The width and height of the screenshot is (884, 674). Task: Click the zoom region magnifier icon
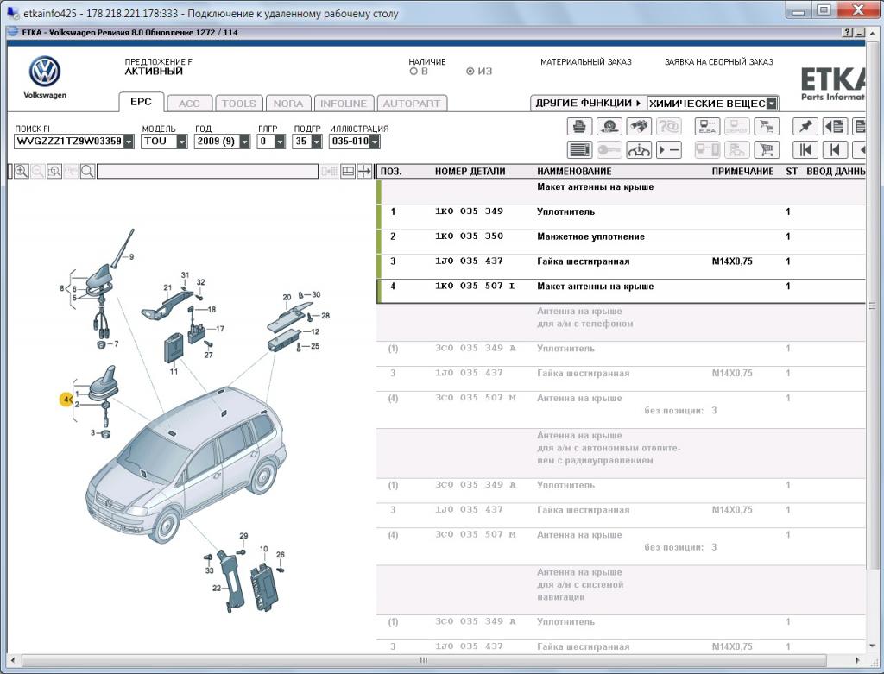pos(54,172)
